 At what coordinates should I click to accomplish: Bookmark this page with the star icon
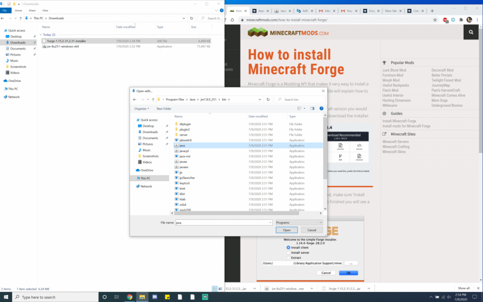(435, 20)
